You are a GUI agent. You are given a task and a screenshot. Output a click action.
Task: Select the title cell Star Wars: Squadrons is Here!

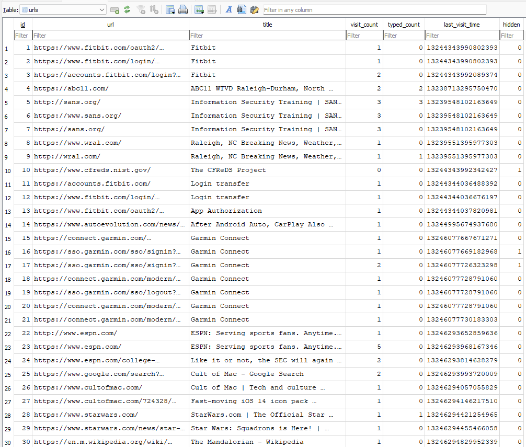point(267,428)
